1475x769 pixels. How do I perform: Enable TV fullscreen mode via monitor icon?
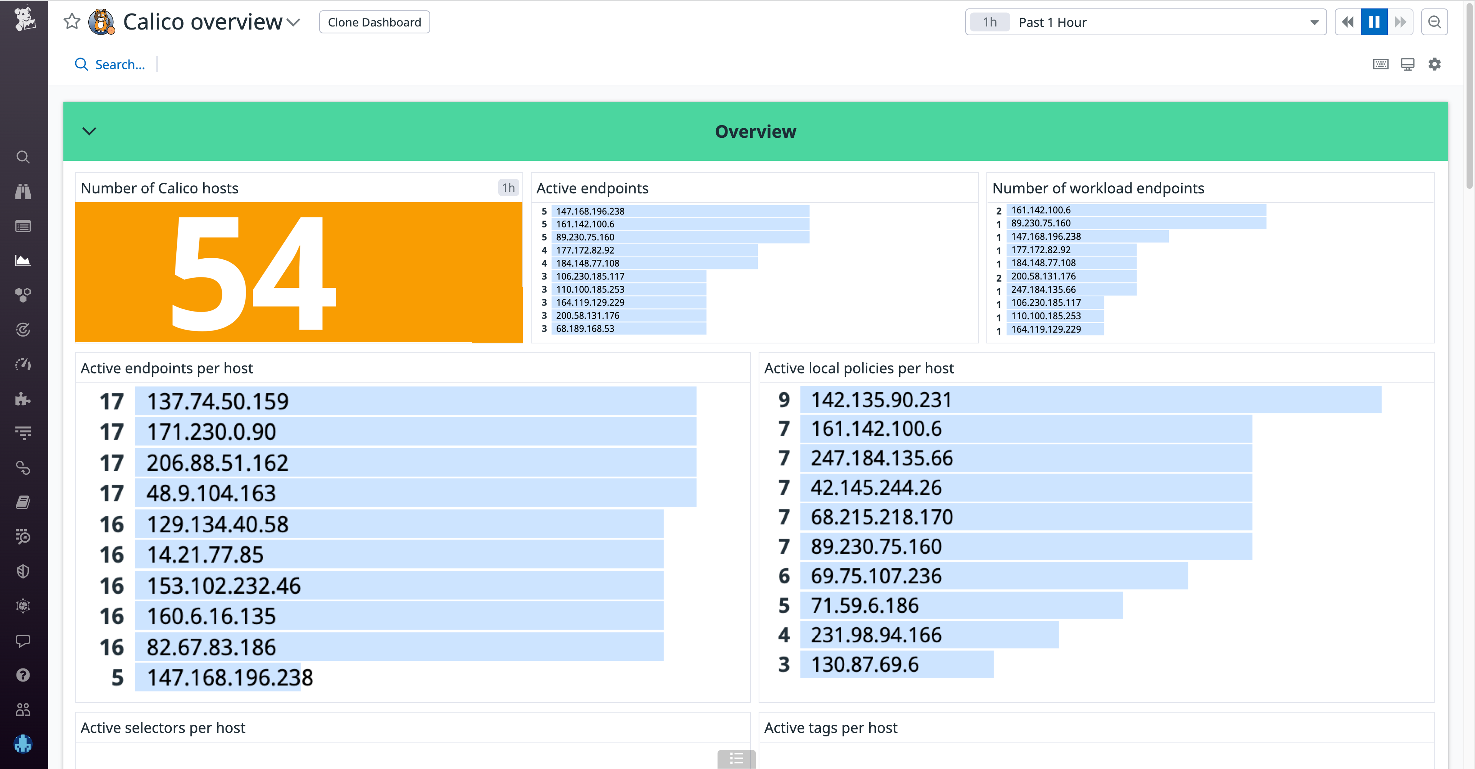coord(1407,64)
